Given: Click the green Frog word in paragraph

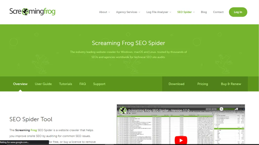Looking at the screenshot, I should [x=34, y=130].
